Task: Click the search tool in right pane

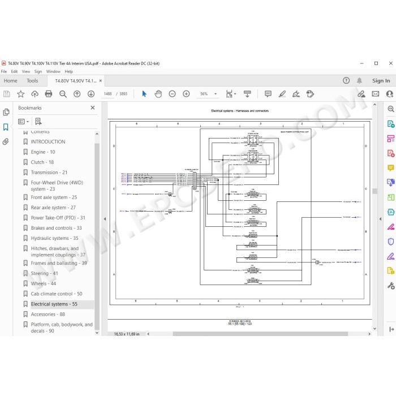Action: click(x=391, y=109)
